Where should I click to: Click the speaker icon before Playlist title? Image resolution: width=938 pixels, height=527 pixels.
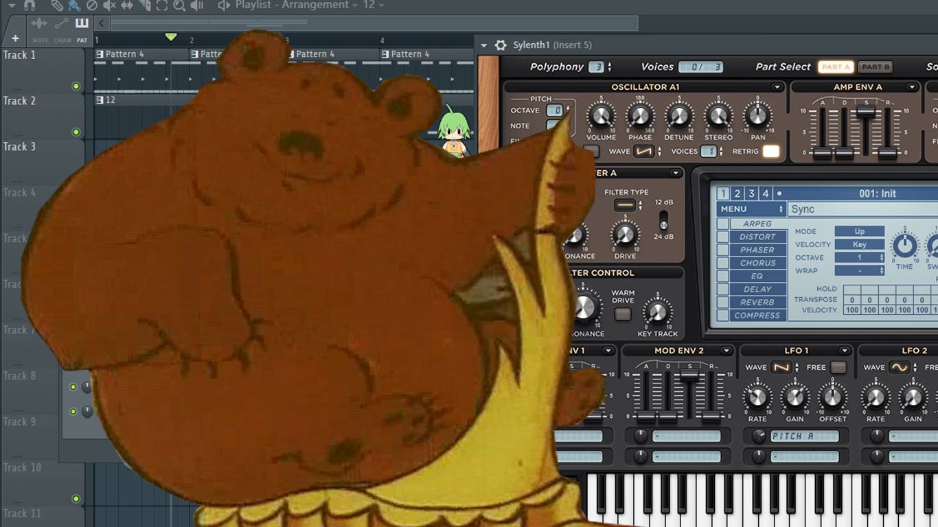tap(223, 5)
